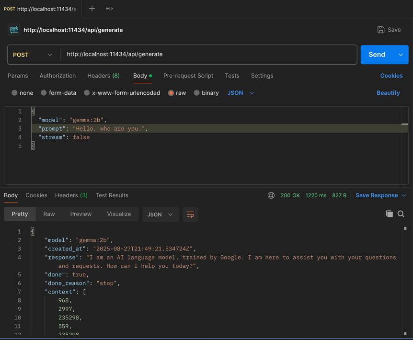Select the none body type
The width and height of the screenshot is (413, 340).
[14, 93]
